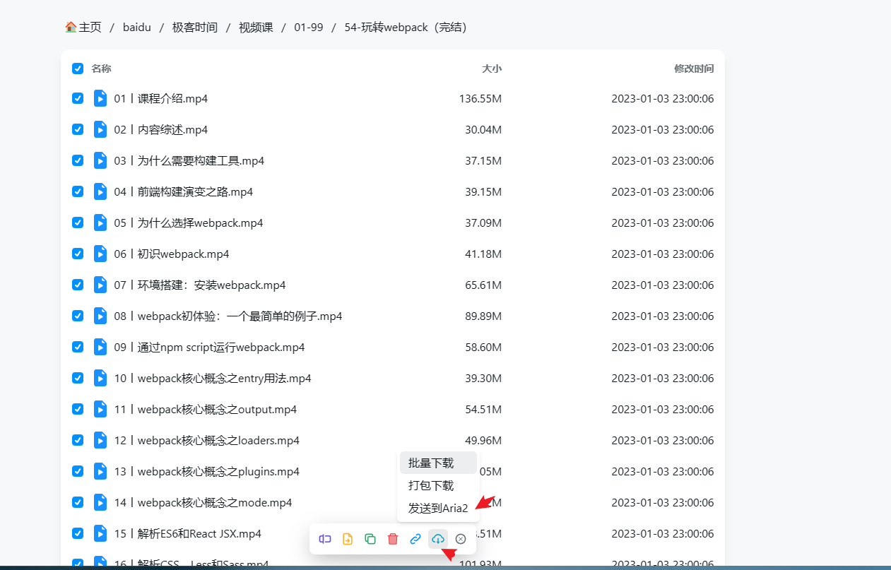Click the purple rename icon in toolbar
The width and height of the screenshot is (891, 570).
[325, 539]
